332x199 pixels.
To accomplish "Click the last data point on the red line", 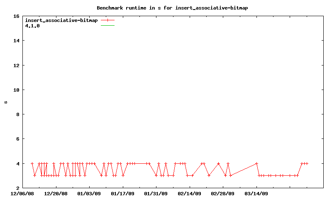I will (307, 163).
